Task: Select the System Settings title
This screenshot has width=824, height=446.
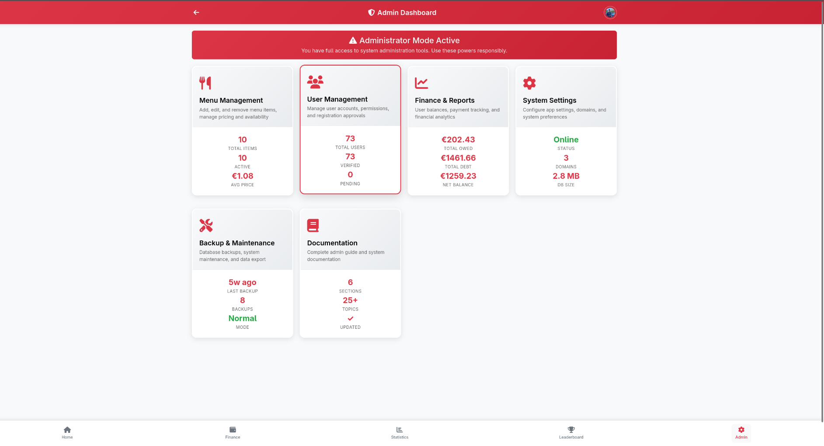Action: tap(549, 101)
